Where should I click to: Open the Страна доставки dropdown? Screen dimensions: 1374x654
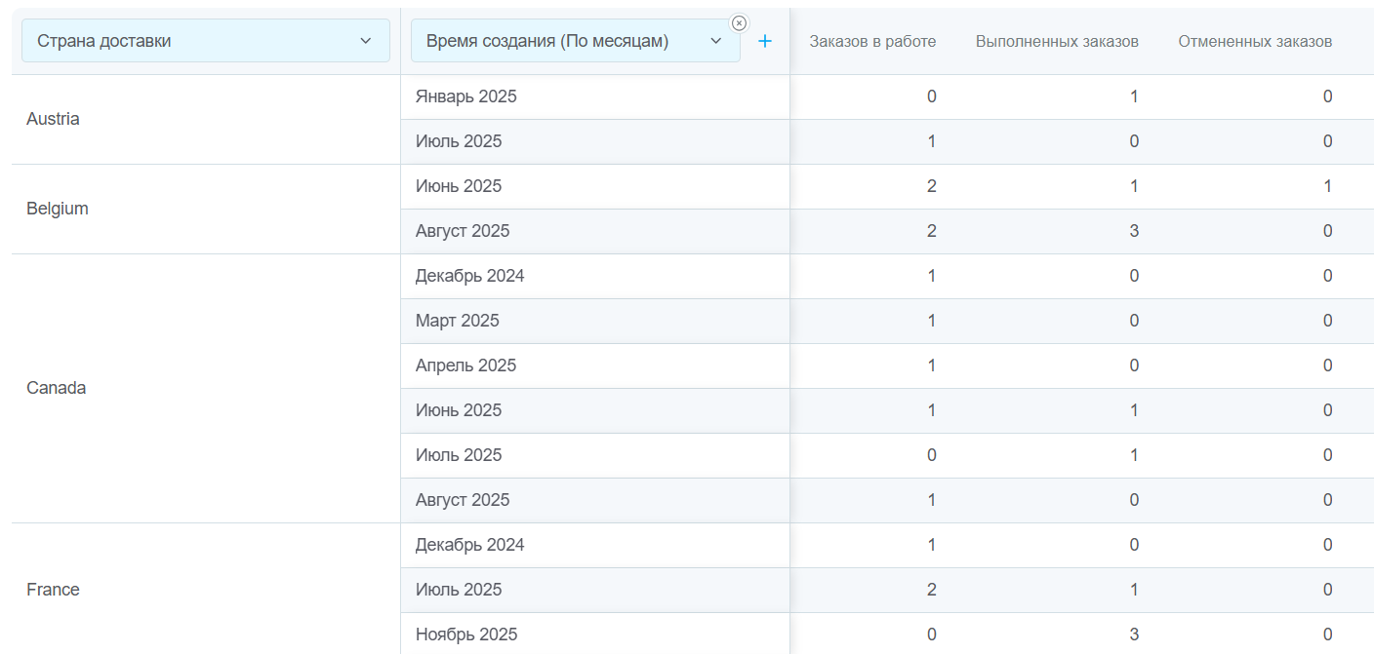pos(205,41)
